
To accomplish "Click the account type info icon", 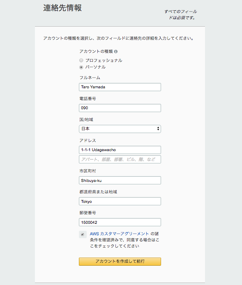I will point(116,52).
